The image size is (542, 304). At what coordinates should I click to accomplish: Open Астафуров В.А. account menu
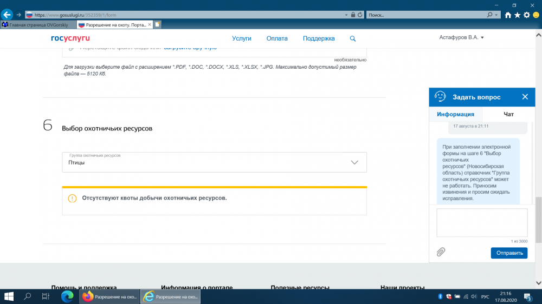click(461, 37)
